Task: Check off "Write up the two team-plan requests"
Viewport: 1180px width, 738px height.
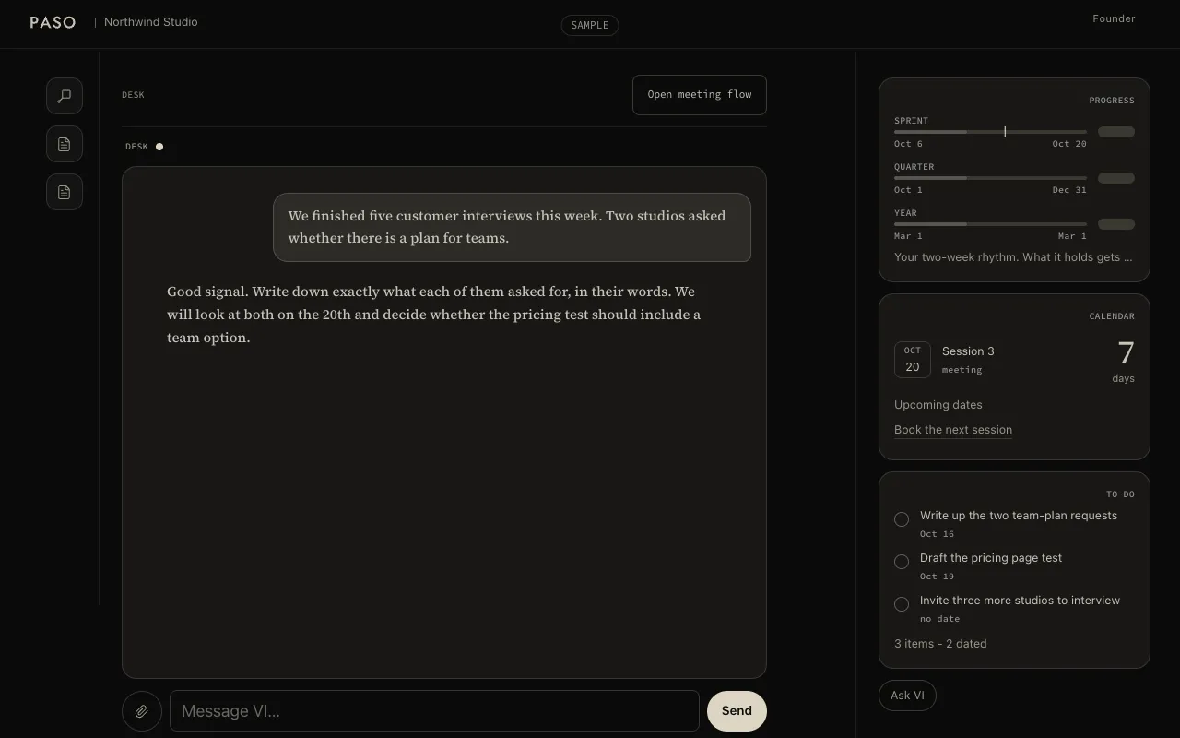Action: coord(902,519)
